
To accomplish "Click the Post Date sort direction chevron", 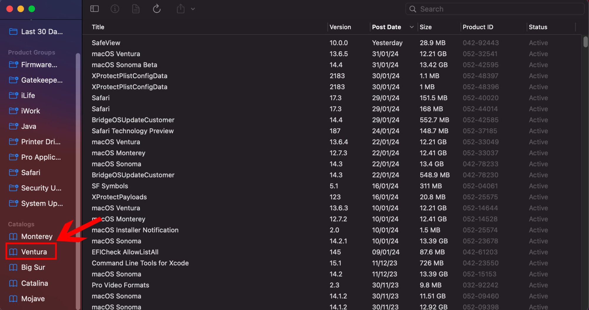I will click(x=412, y=27).
